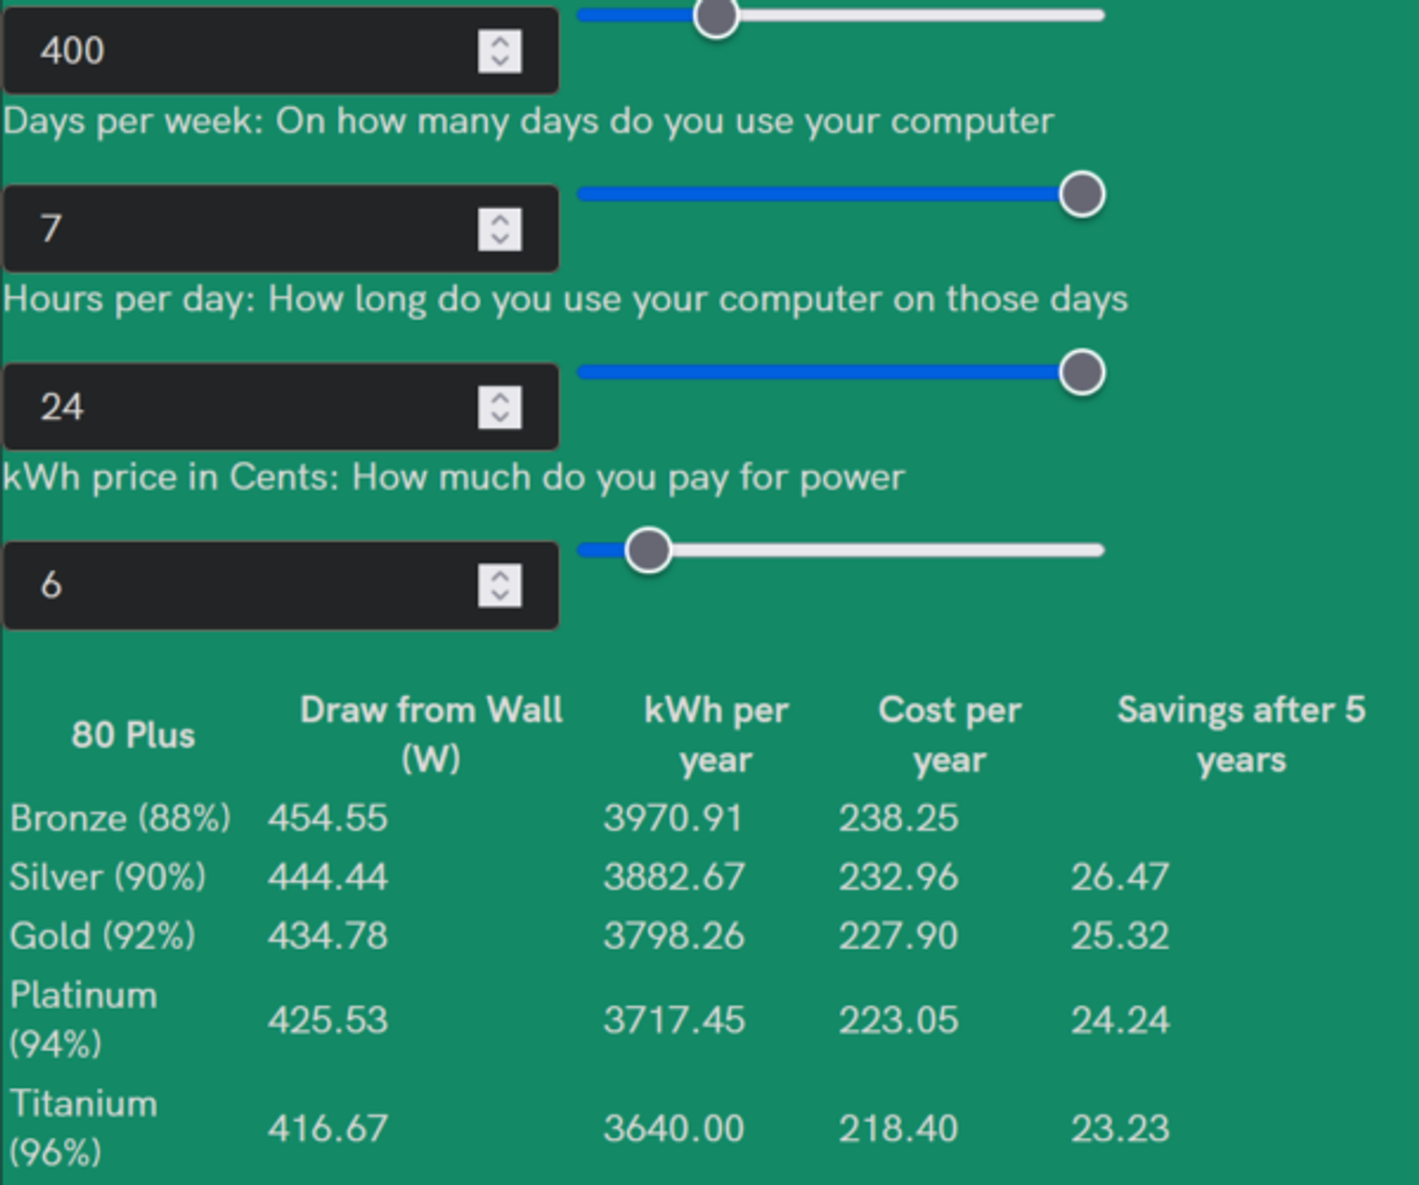1419x1185 pixels.
Task: Click the Titanium draw value 416.67
Action: [327, 1129]
